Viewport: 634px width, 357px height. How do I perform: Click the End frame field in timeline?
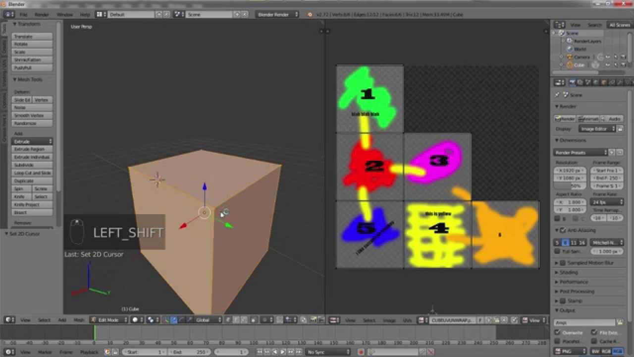[189, 352]
